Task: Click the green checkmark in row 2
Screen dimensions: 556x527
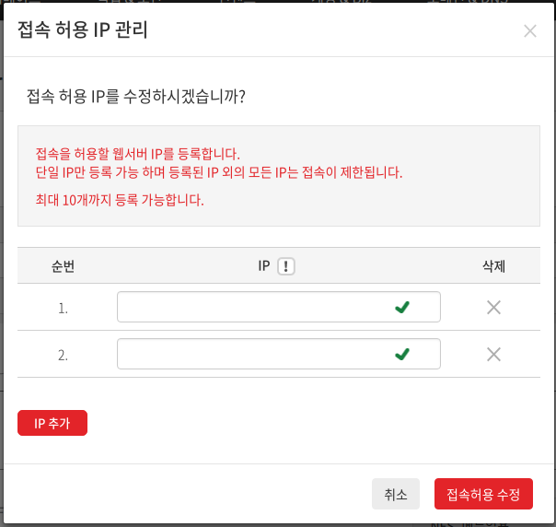Action: tap(402, 354)
